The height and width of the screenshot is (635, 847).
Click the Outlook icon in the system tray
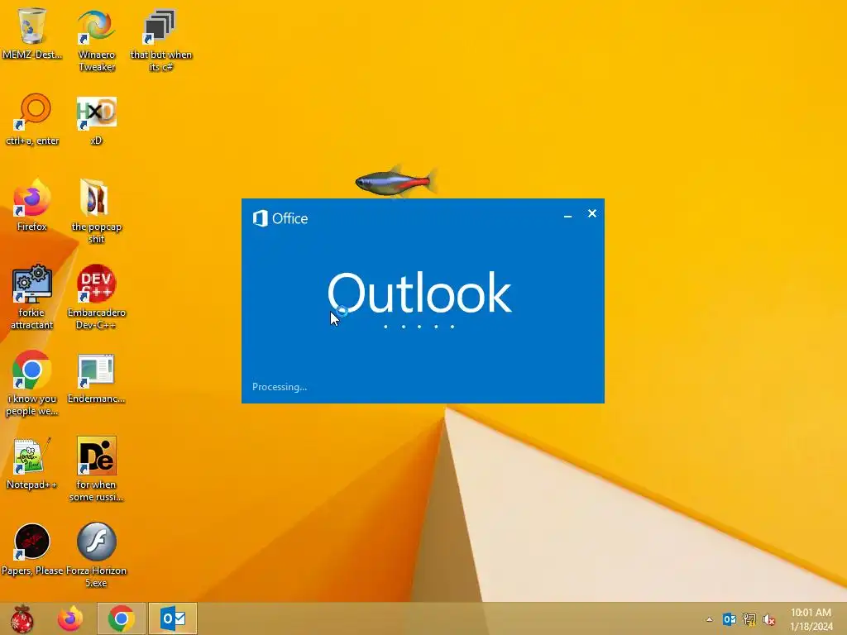click(x=730, y=619)
